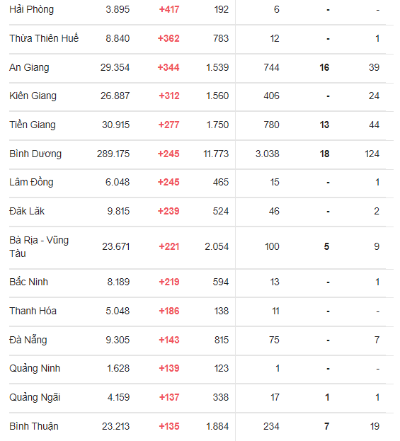Click Bắc Ninh's +219 value
This screenshot has width=400, height=441.
point(169,282)
